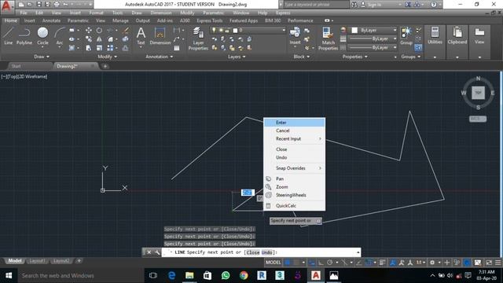Switch to the Layout1 tab

coord(37,261)
